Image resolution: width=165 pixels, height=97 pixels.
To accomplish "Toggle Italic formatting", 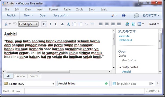I will click(x=50, y=24).
